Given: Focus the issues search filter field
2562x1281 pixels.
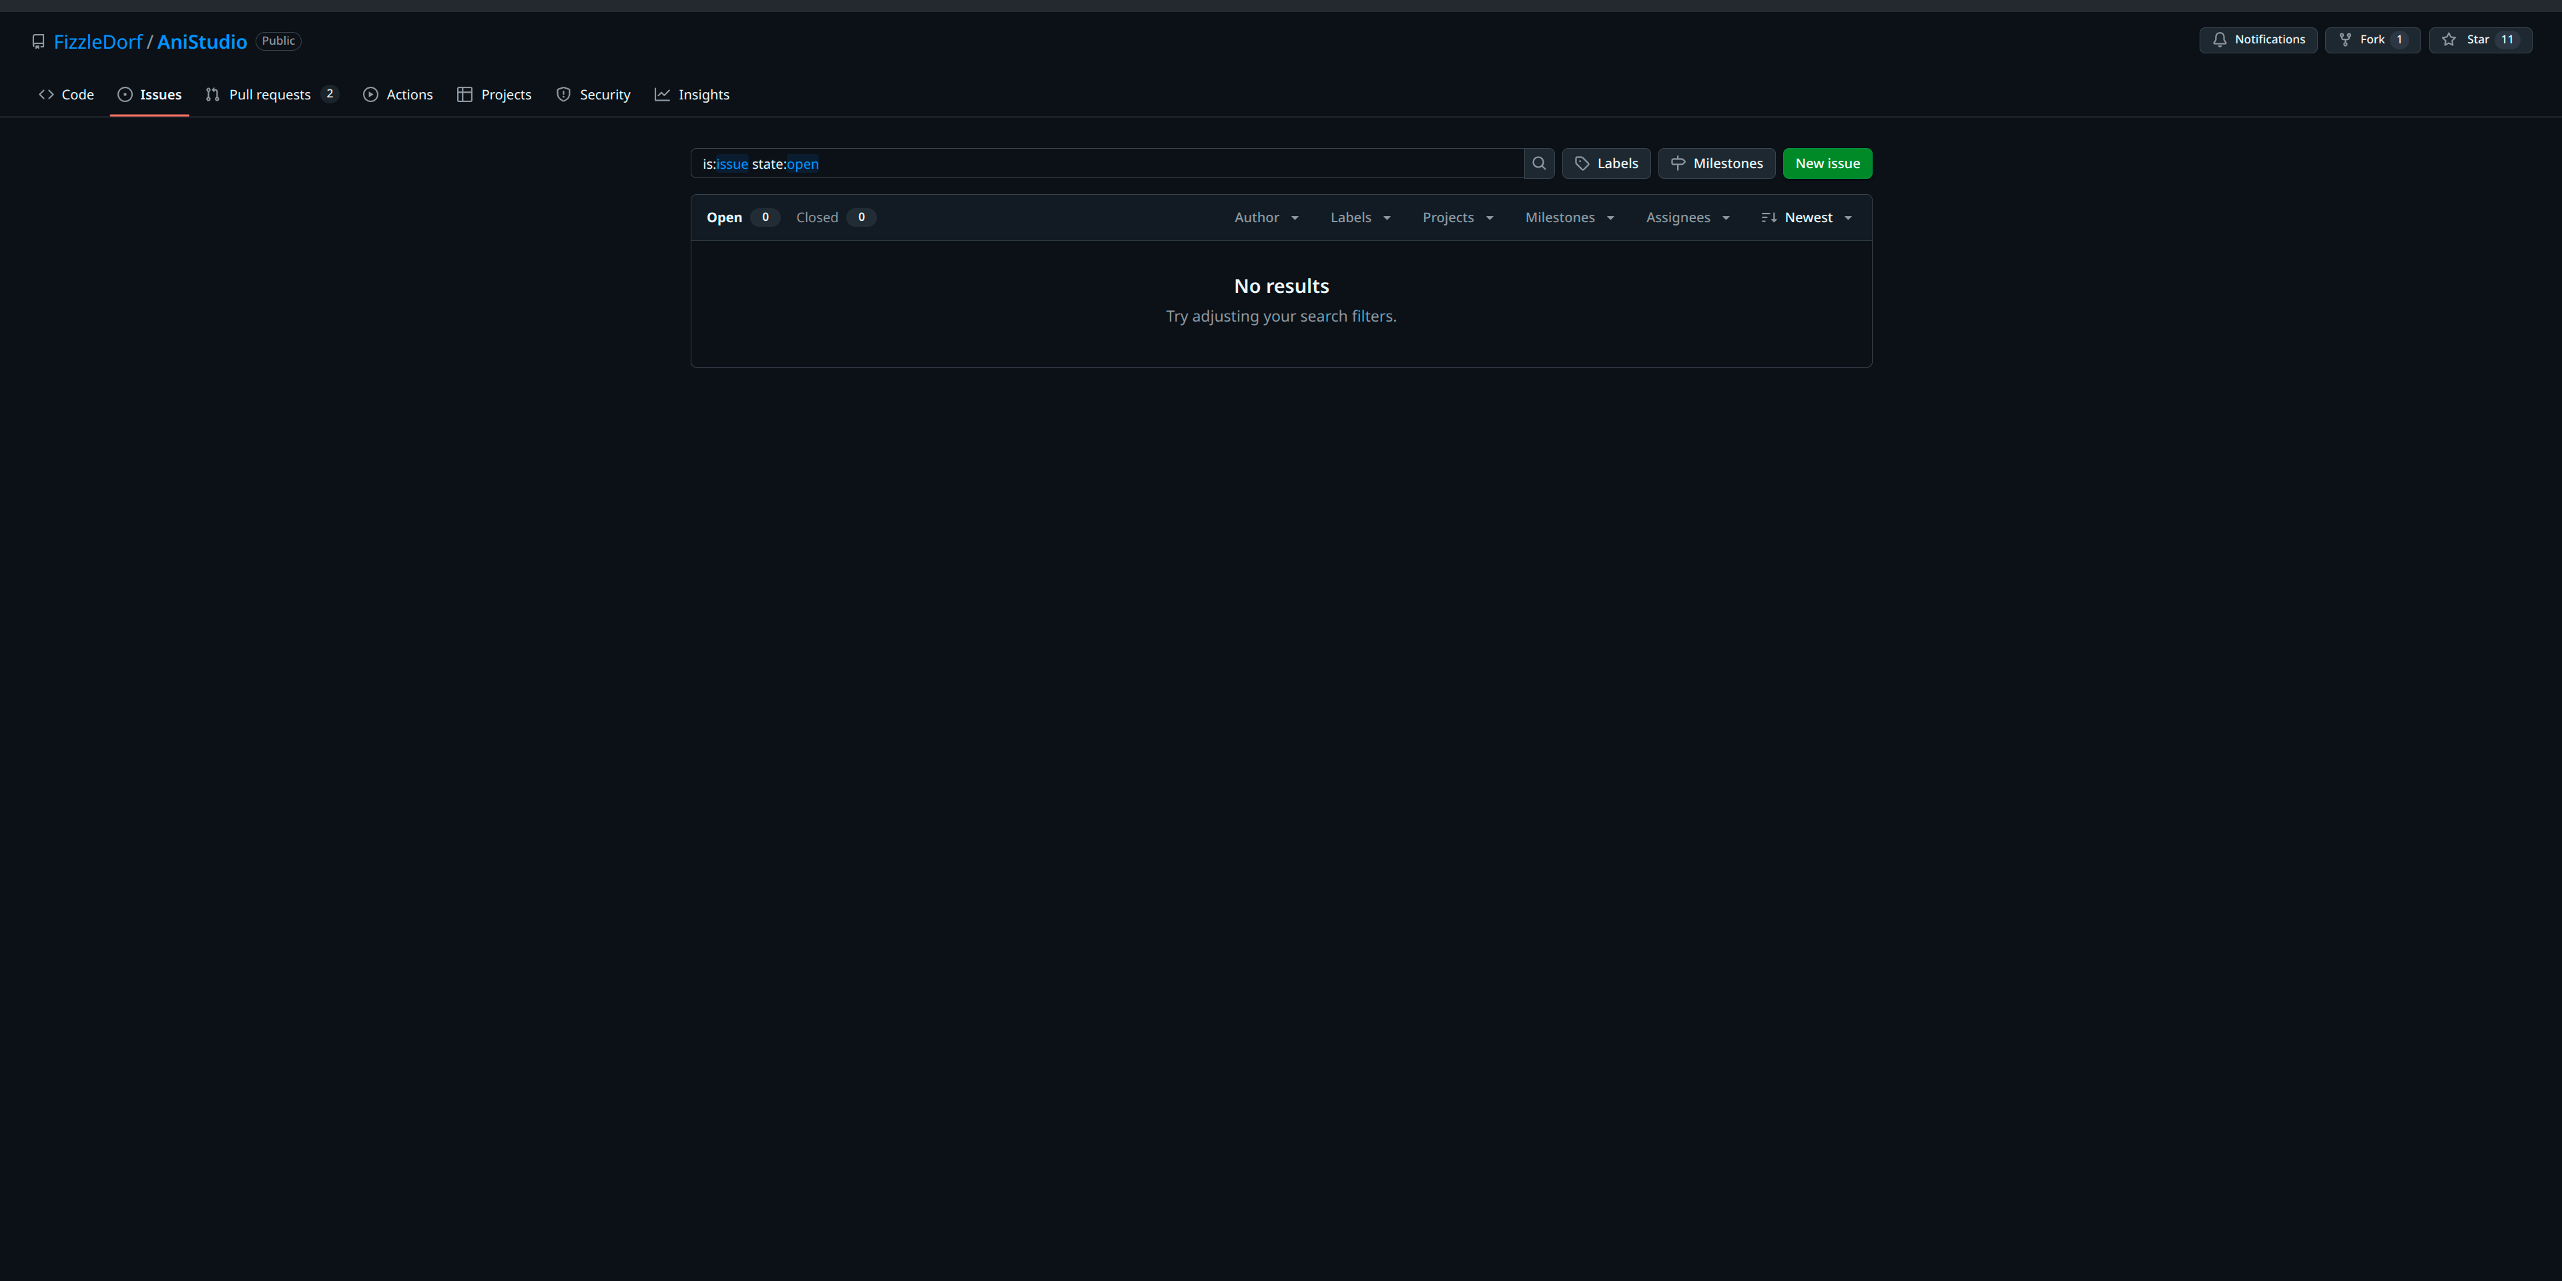Looking at the screenshot, I should pos(1107,163).
